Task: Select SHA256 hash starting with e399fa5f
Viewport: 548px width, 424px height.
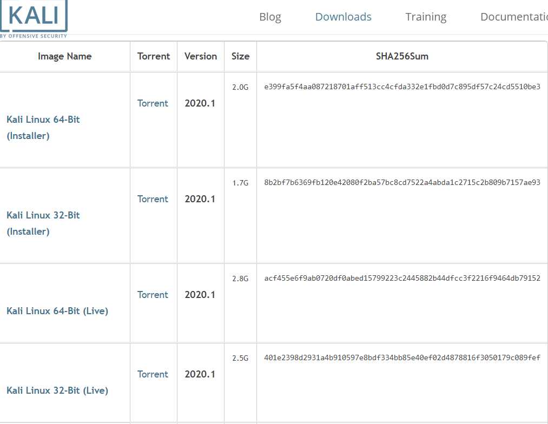Action: pos(402,87)
